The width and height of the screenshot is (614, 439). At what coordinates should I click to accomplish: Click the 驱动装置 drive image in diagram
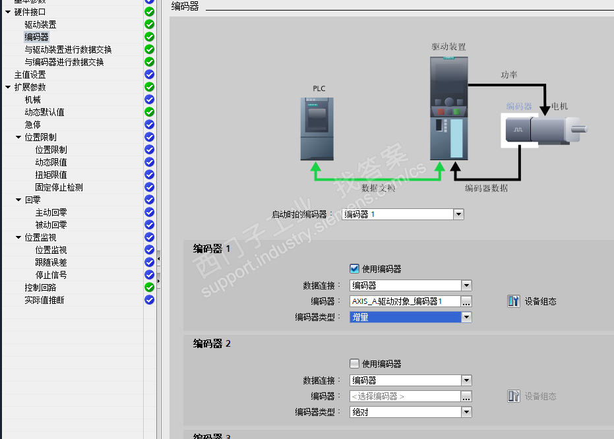[448, 108]
